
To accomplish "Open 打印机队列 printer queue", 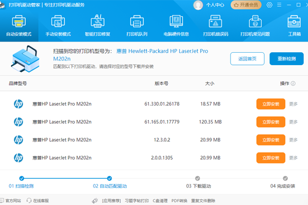I will click(x=137, y=26).
